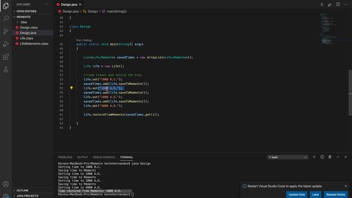Split the editor to the right
Image resolution: width=352 pixels, height=198 pixels.
point(338,4)
